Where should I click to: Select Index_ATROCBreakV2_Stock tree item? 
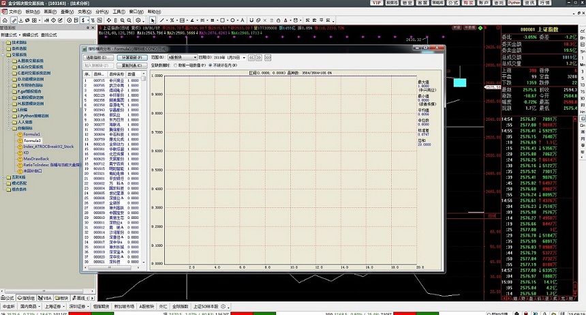[48, 147]
